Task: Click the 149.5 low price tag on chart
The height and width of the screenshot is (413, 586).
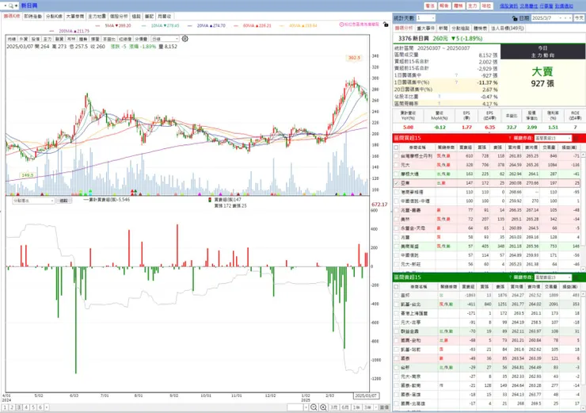Action: click(x=27, y=175)
